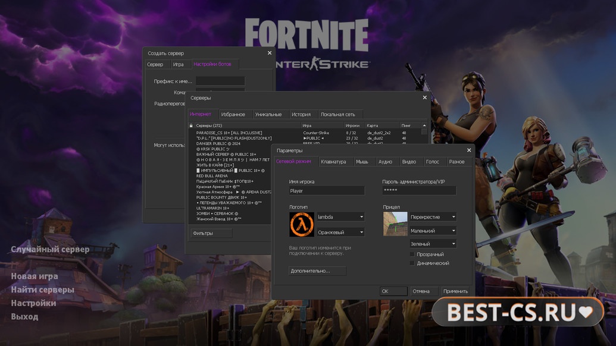
Task: Sort servers by Игроки column header
Action: [x=354, y=125]
